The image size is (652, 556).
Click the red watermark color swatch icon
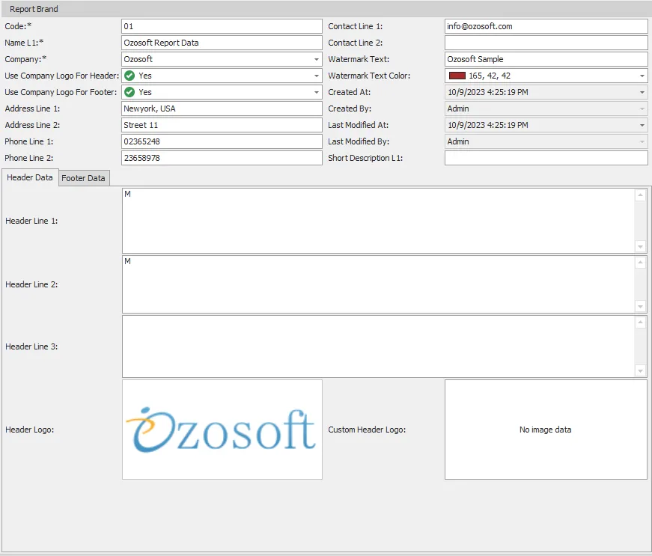[454, 76]
